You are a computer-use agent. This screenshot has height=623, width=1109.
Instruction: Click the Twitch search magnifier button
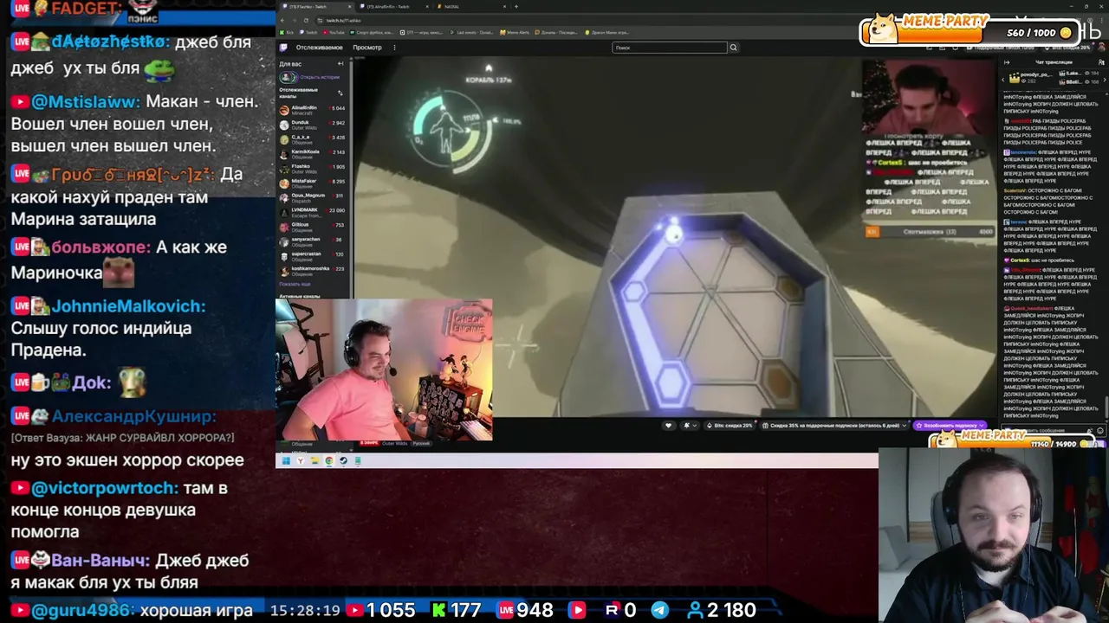coord(733,48)
